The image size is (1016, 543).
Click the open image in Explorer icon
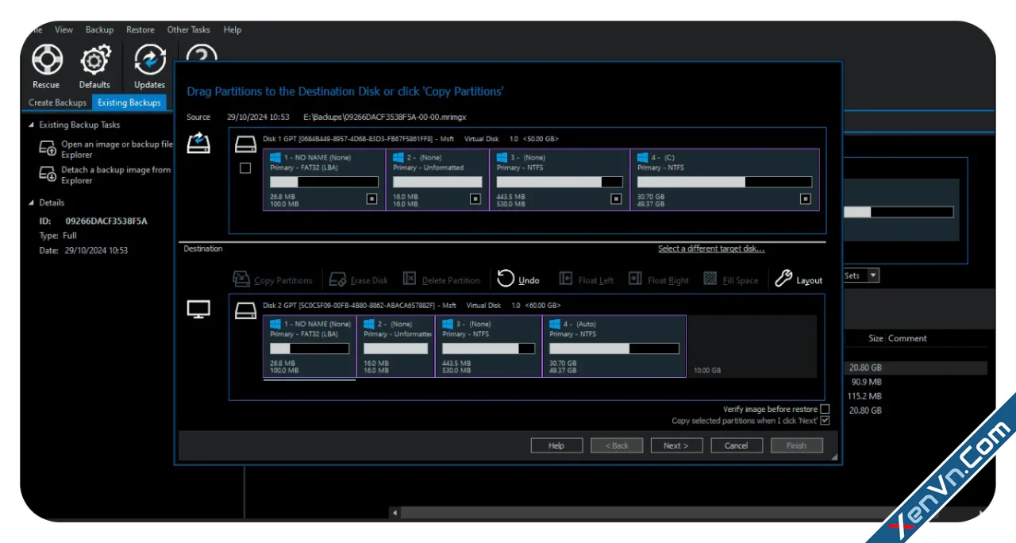(49, 148)
